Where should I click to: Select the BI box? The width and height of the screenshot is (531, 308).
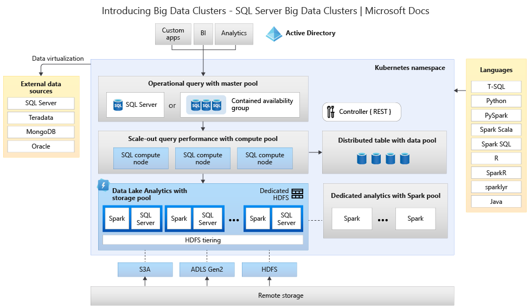203,34
